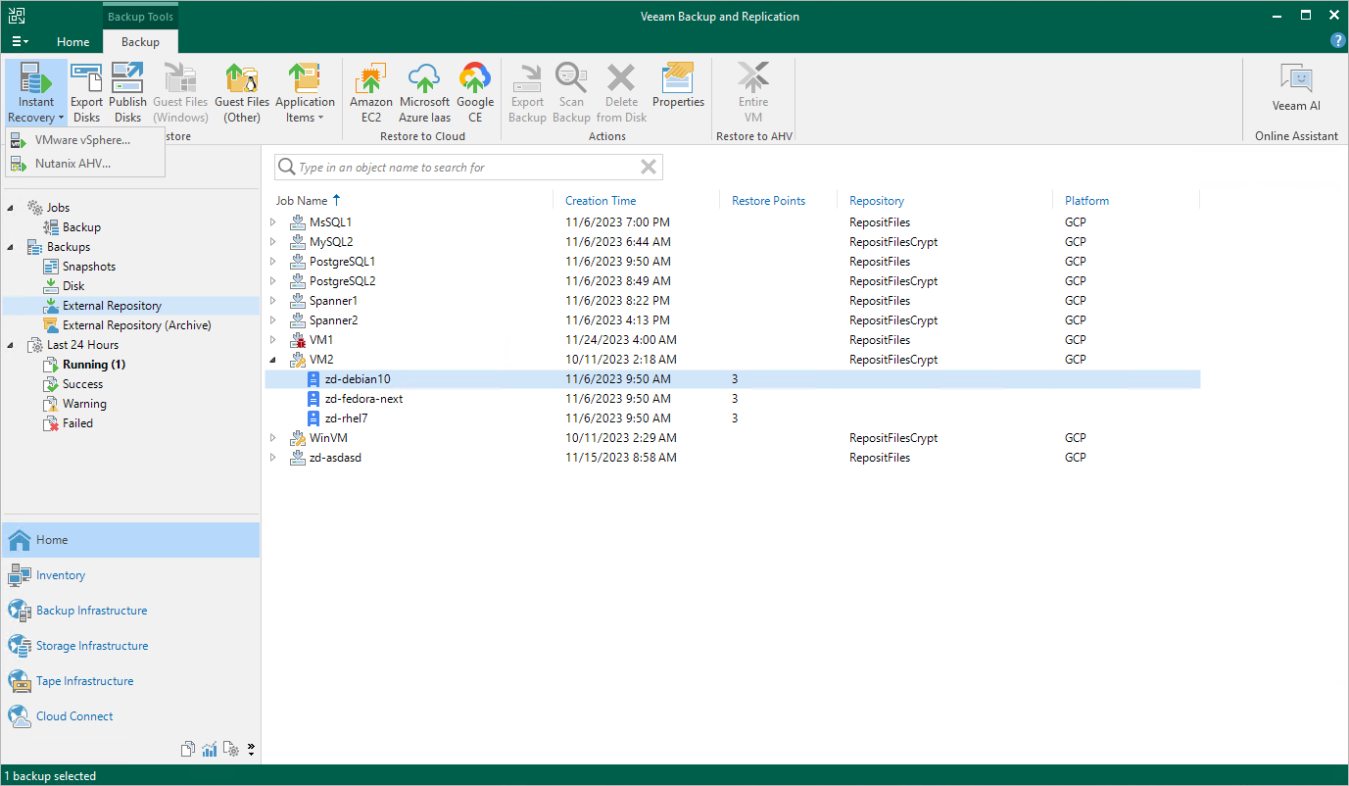This screenshot has height=786, width=1349.
Task: Choose VMware vSphere... from the menu
Action: pos(82,140)
